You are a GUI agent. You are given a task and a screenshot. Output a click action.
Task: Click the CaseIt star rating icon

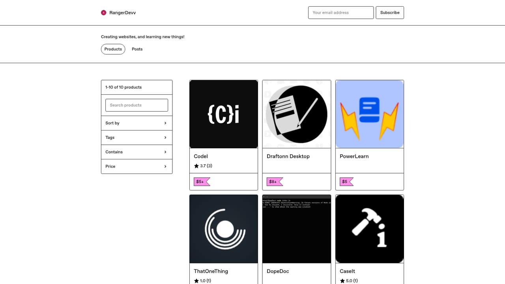click(342, 281)
